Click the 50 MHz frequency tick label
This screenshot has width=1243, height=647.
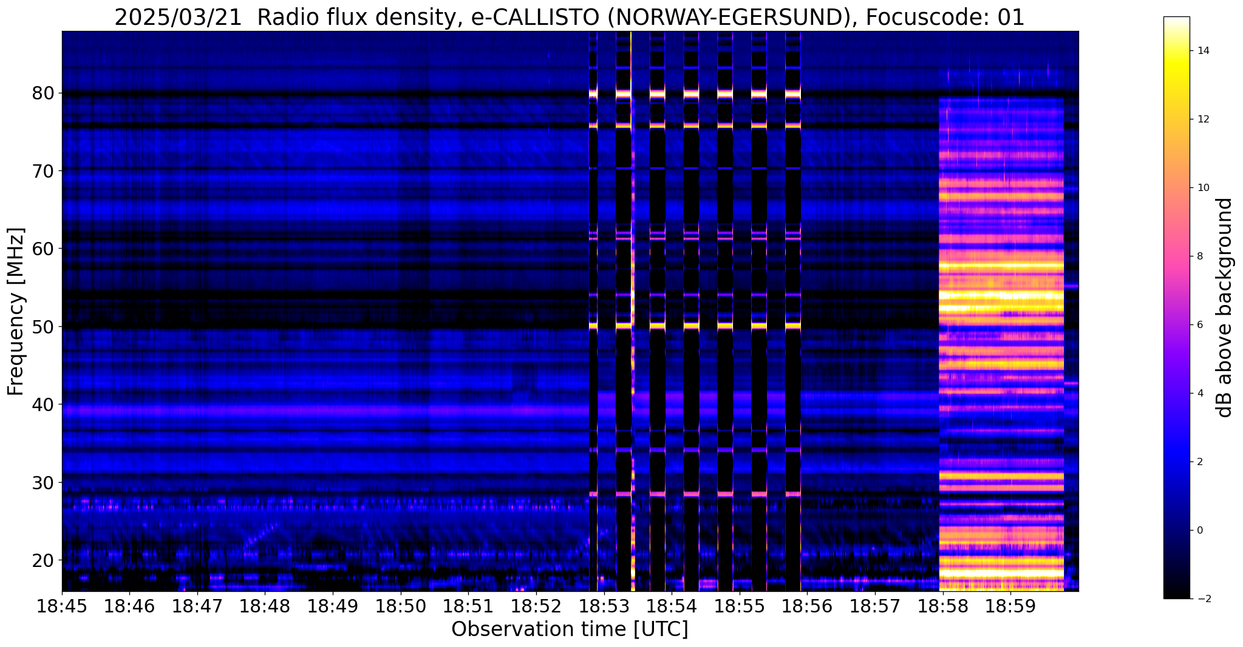[x=43, y=327]
